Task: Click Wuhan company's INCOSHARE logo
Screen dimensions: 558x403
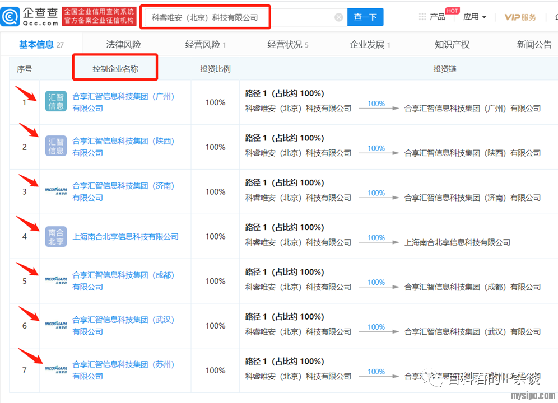Action: click(x=56, y=325)
